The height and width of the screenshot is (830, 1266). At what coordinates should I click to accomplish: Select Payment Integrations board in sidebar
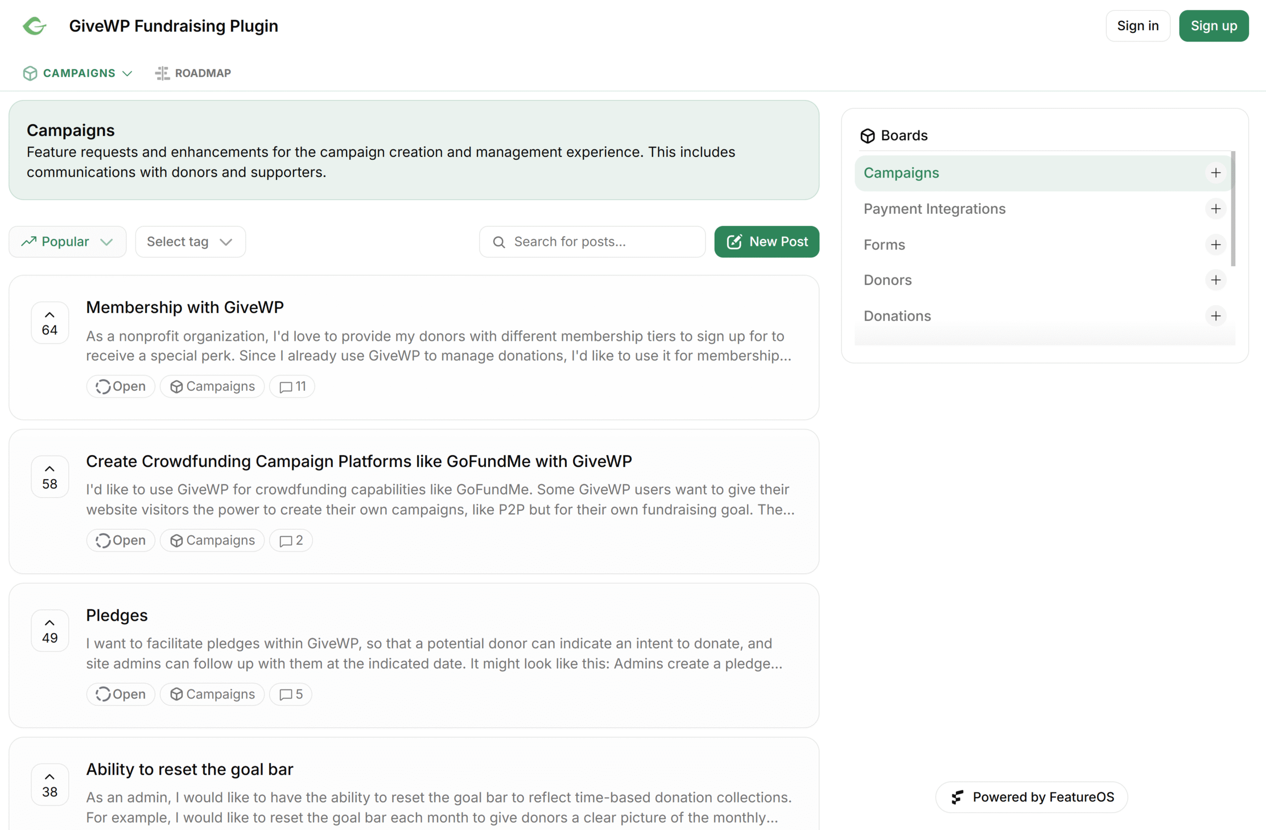click(934, 209)
